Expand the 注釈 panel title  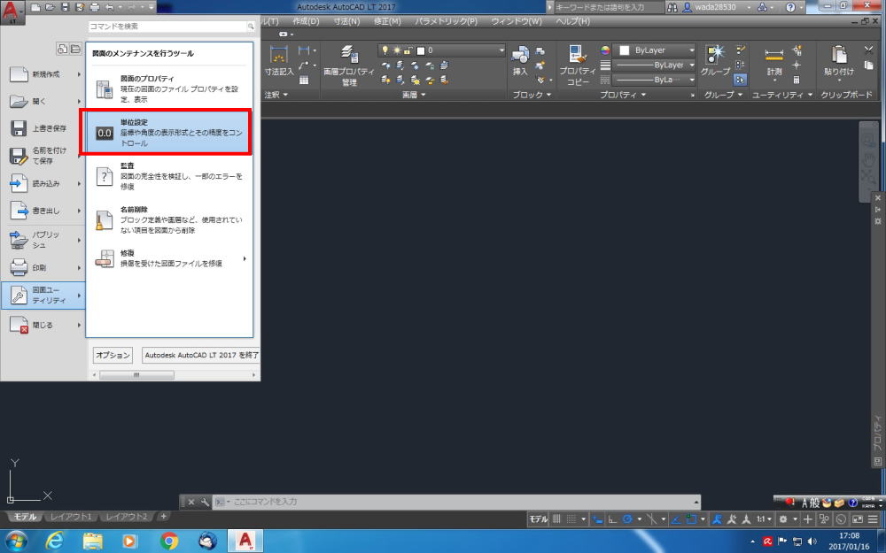pos(276,95)
